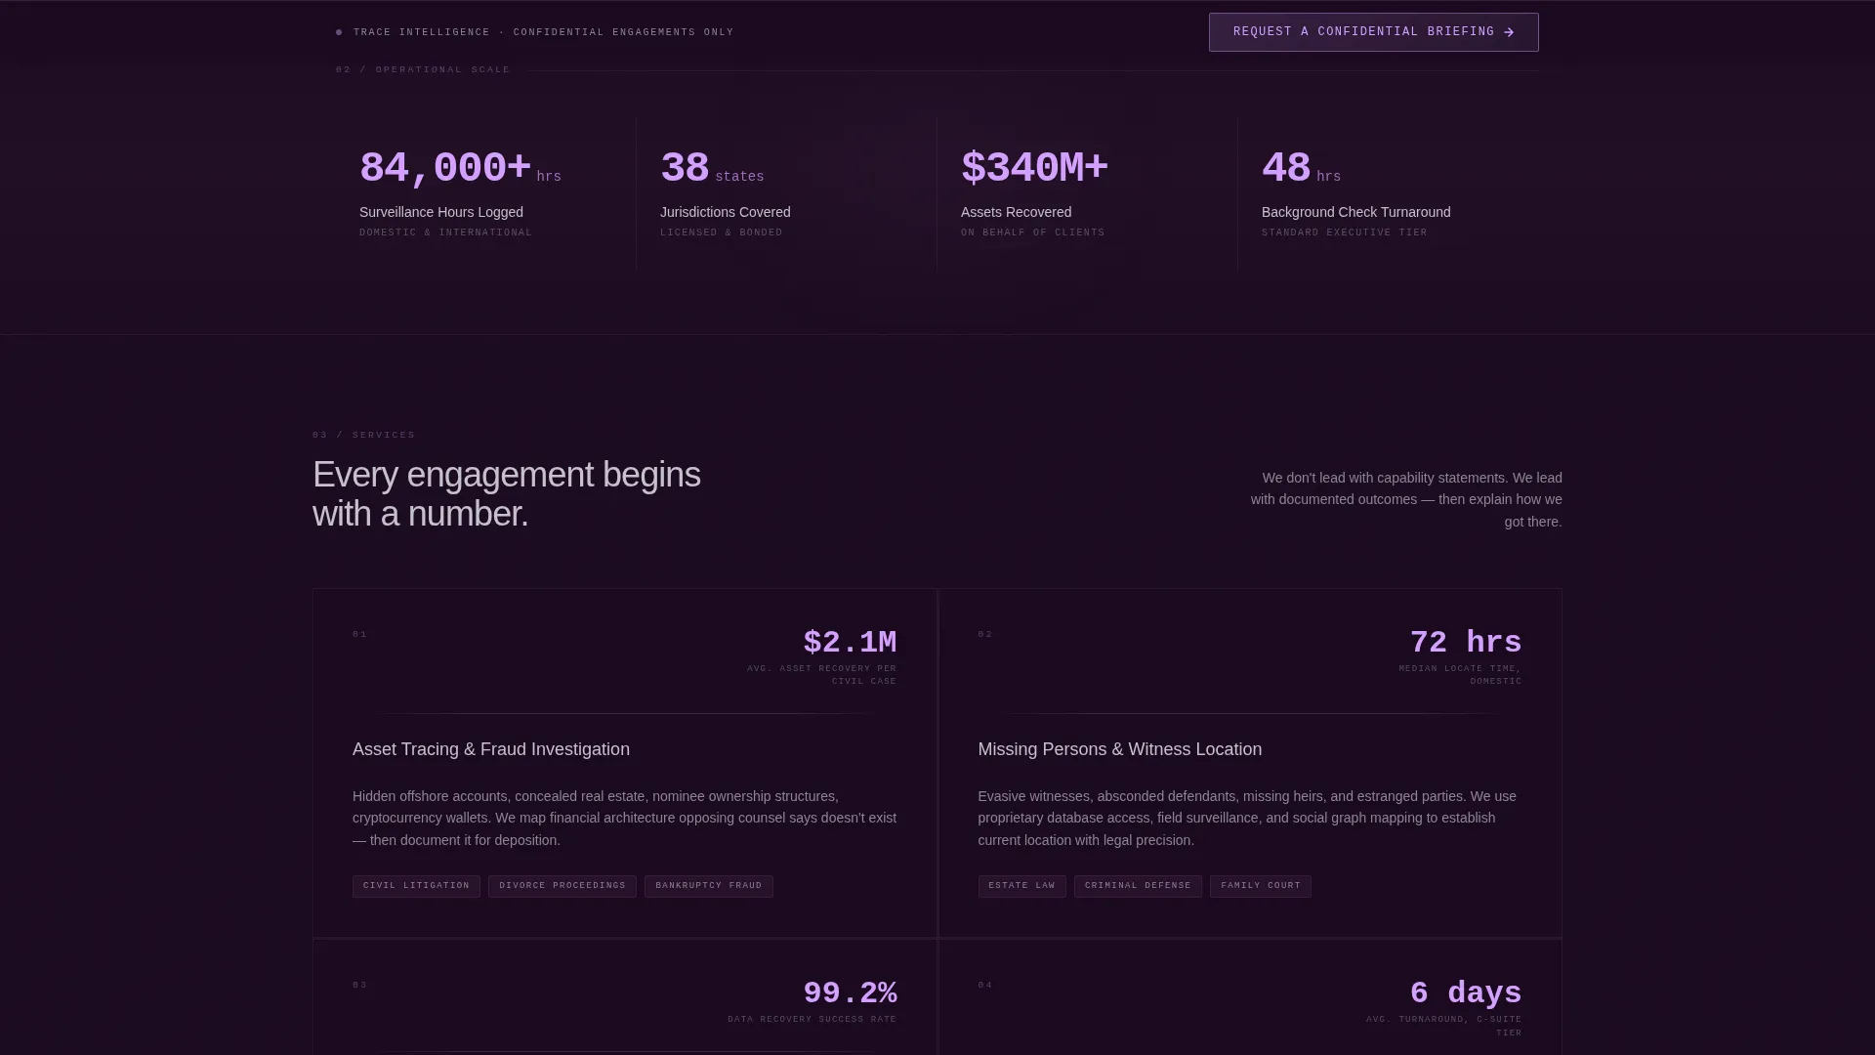The height and width of the screenshot is (1055, 1875).
Task: Click Trace Intelligence header text
Action: [543, 32]
